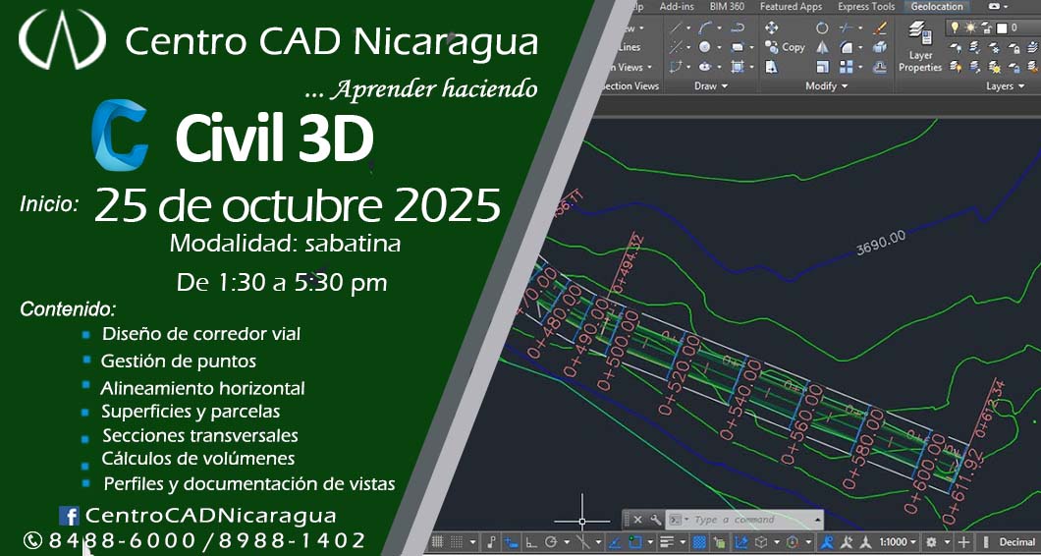Close the command line with X icon
The image size is (1041, 556).
tap(638, 520)
